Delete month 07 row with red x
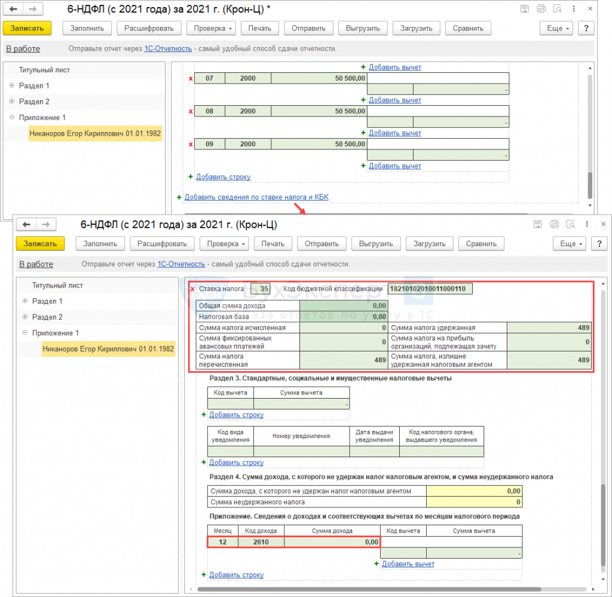The width and height of the screenshot is (612, 597). point(191,78)
